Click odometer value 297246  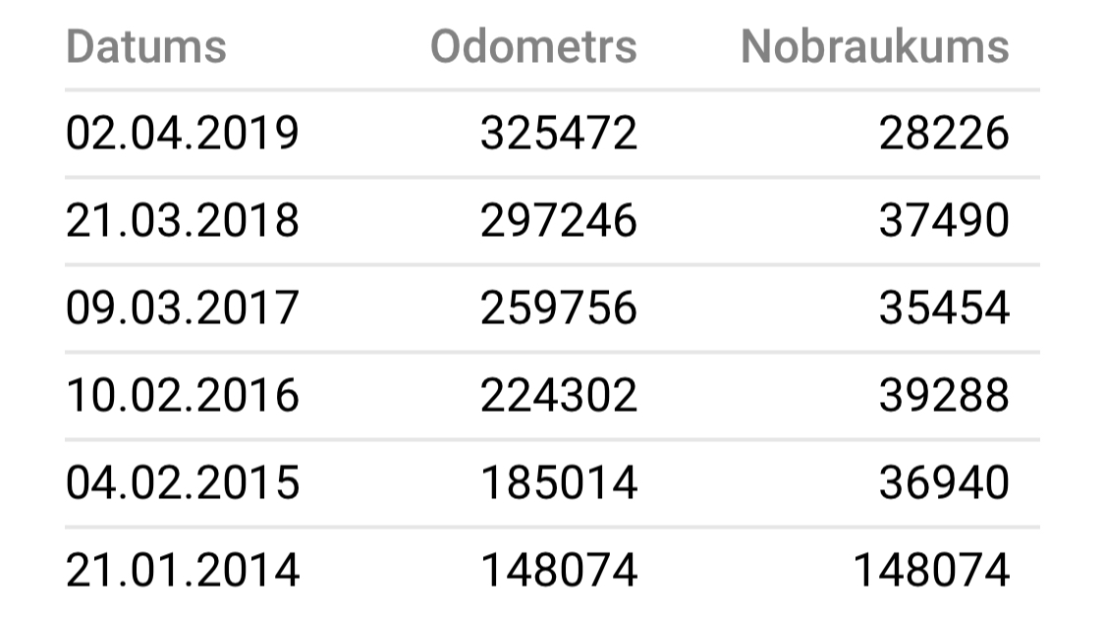point(558,221)
